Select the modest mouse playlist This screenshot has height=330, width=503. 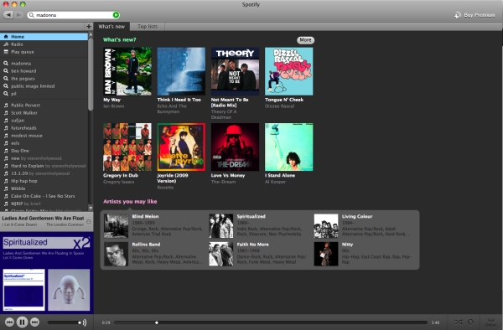point(44,136)
